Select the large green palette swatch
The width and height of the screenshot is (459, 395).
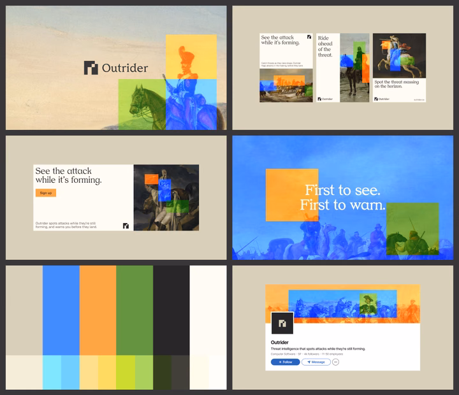[135, 310]
